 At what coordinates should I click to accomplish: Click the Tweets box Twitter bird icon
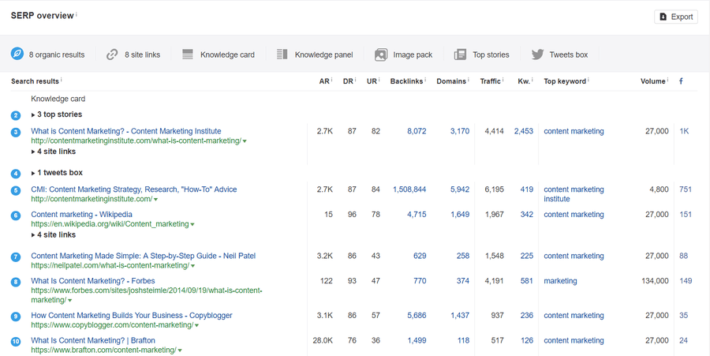[x=537, y=54]
